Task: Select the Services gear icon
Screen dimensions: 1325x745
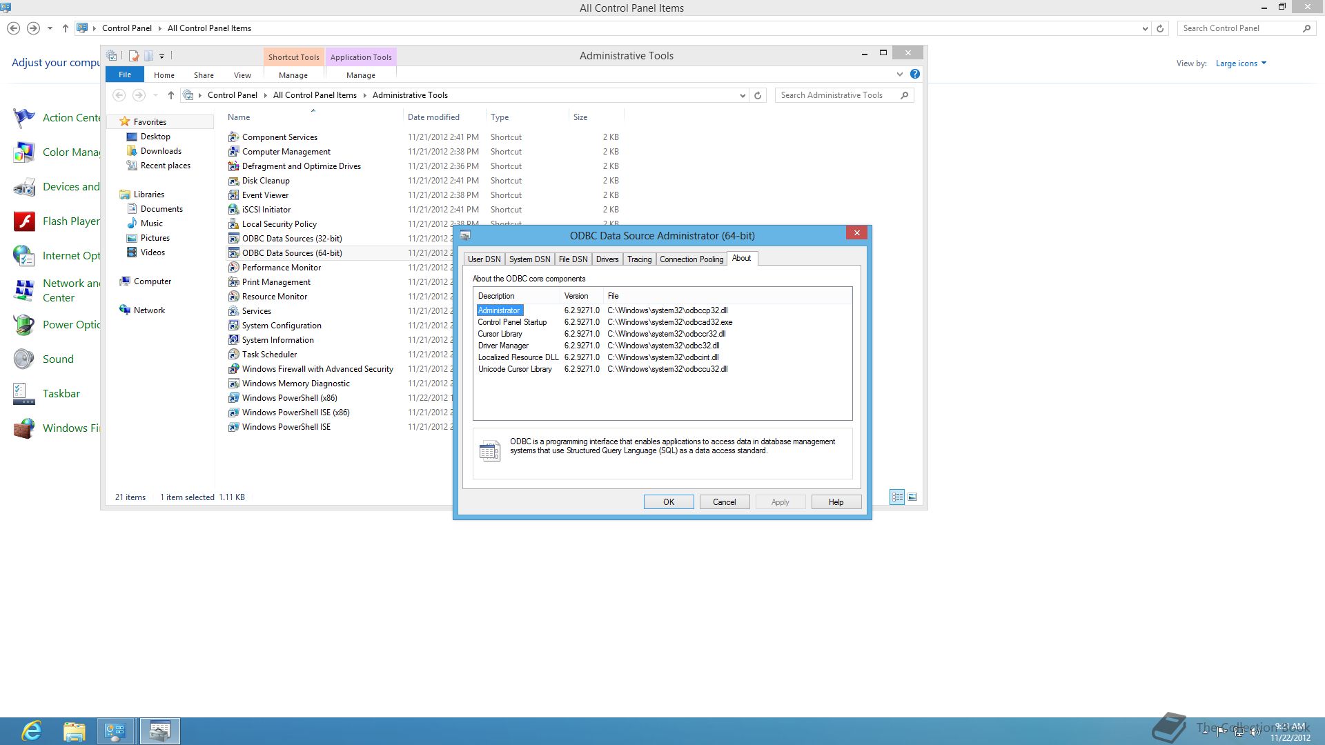Action: tap(233, 311)
